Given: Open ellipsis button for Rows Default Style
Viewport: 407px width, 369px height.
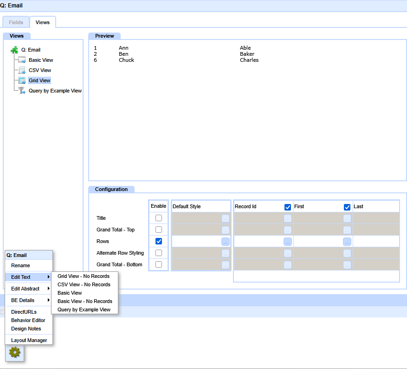Looking at the screenshot, I should (x=226, y=242).
